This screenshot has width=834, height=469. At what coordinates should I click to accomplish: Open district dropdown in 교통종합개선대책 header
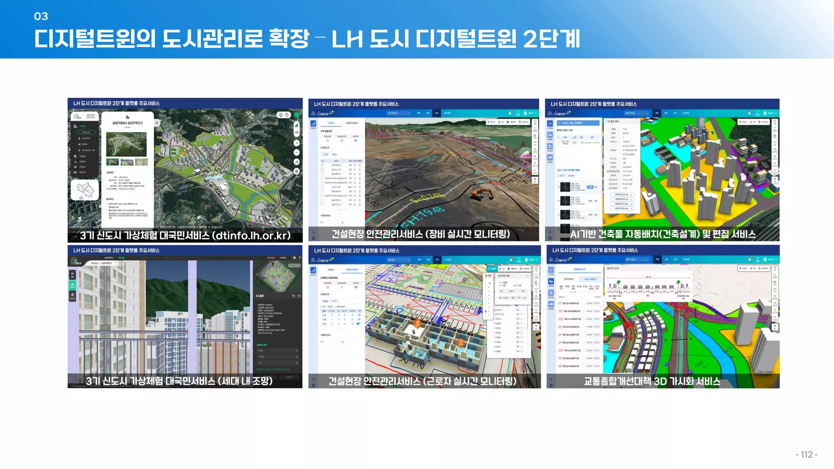click(637, 259)
